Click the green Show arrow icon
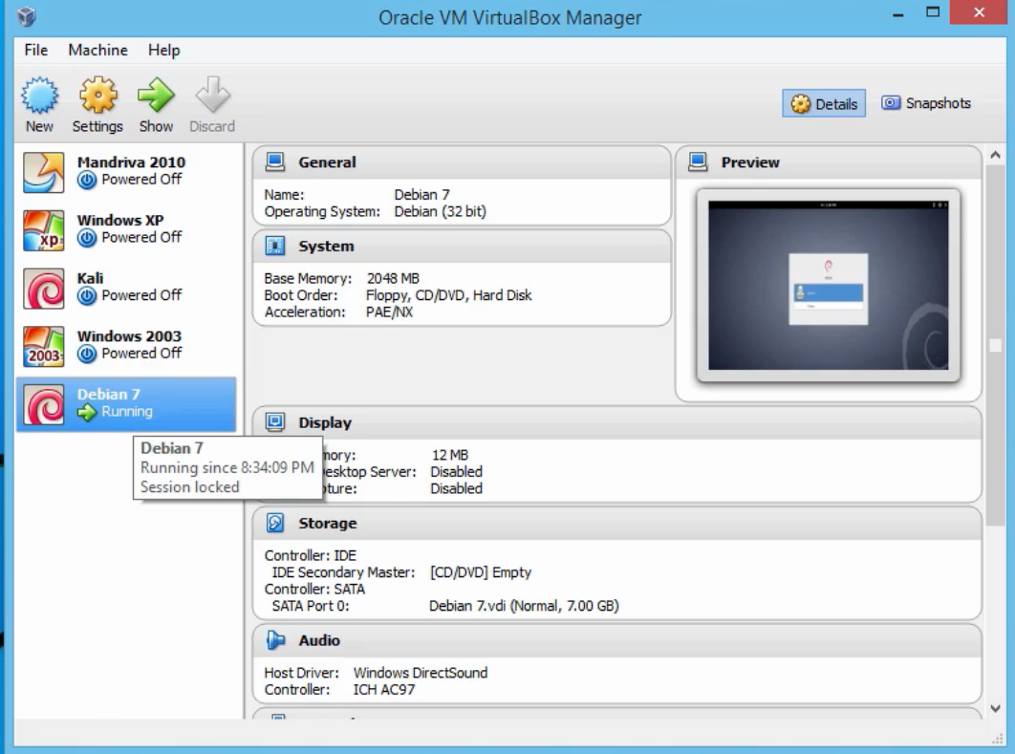 pyautogui.click(x=156, y=96)
